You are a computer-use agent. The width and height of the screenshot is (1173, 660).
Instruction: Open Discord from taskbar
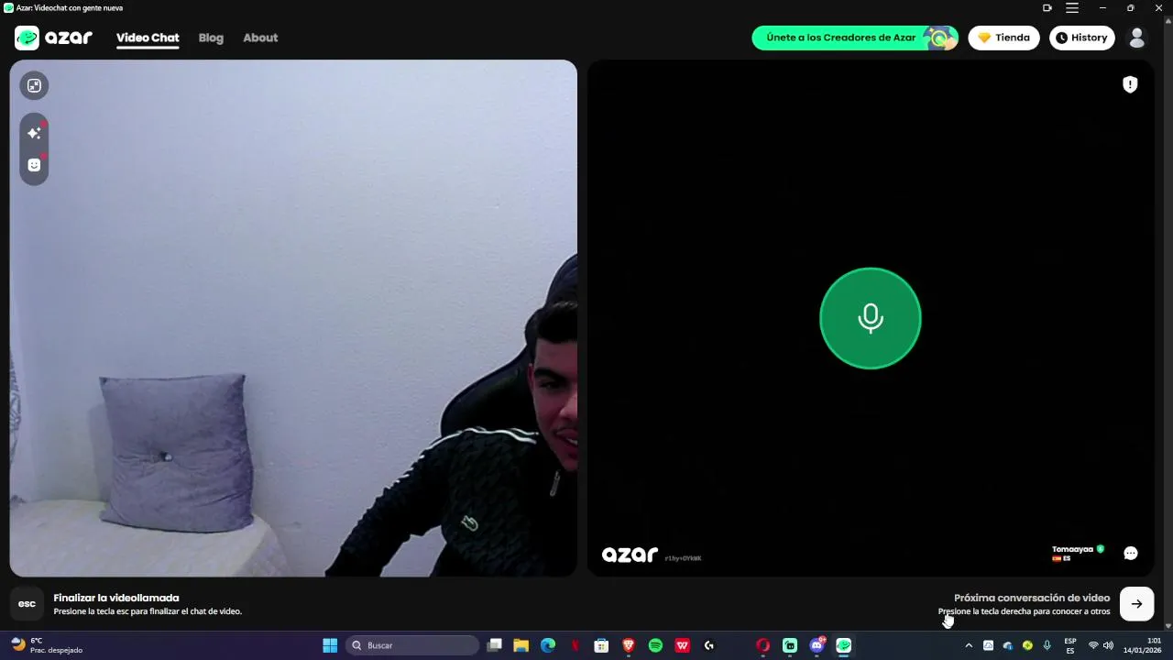point(817,645)
